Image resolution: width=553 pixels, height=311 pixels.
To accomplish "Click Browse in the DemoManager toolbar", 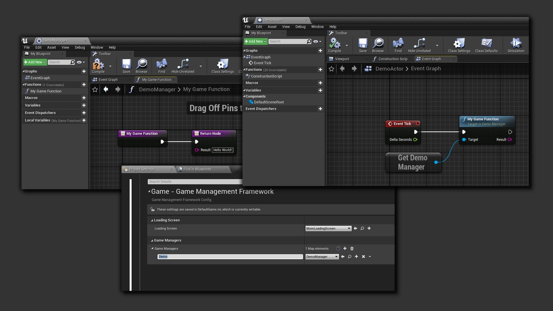I will [x=141, y=66].
